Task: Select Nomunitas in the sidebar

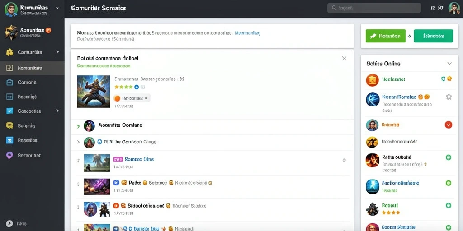Action: pyautogui.click(x=32, y=68)
